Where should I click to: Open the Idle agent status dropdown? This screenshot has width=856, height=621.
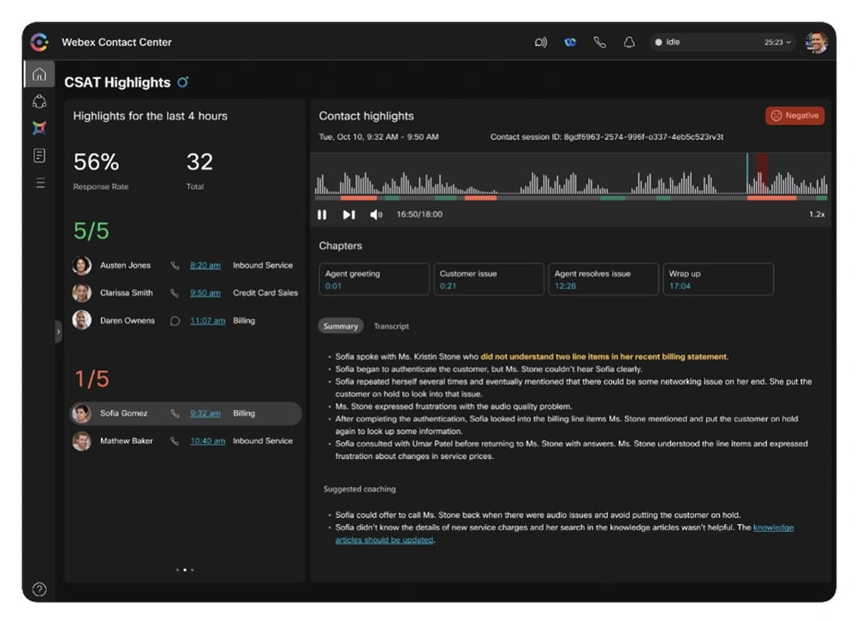coord(723,42)
